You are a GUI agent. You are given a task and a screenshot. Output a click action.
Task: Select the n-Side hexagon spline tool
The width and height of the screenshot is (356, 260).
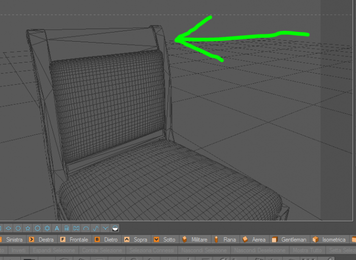[18, 229]
